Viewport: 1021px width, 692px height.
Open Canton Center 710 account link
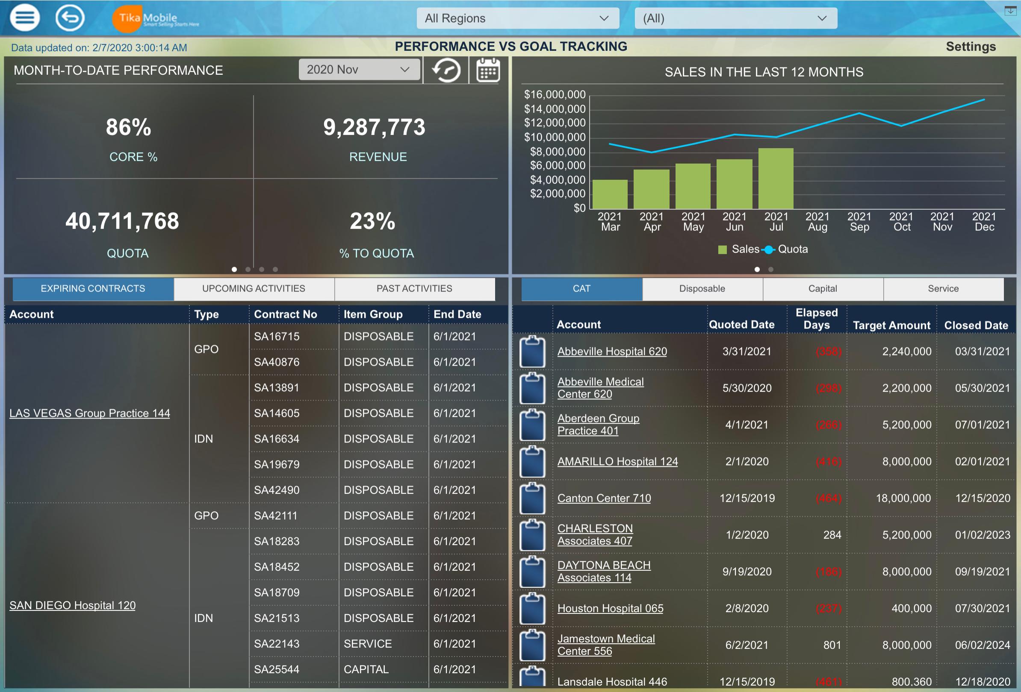604,498
